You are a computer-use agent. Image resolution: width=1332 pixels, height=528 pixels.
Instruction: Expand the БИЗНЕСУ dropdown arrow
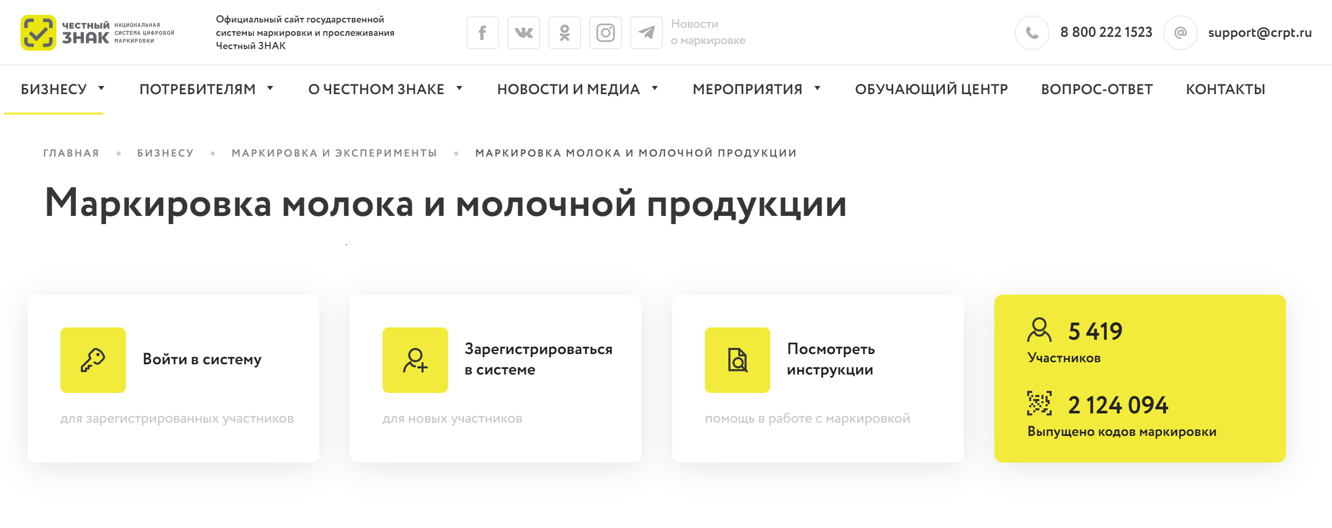click(x=101, y=88)
